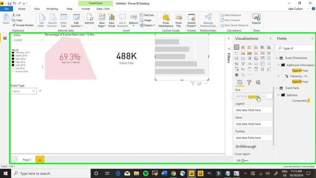
Task: Pick the R script visual icon
Action: pyautogui.click(x=262, y=69)
